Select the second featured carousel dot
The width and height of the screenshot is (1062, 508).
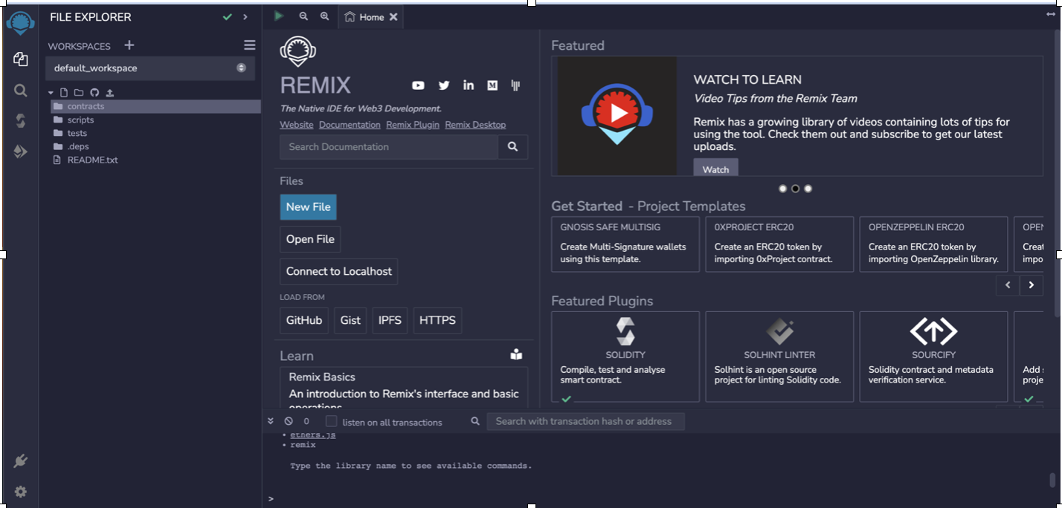(x=795, y=189)
